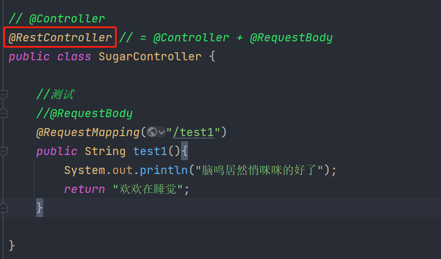Click the final class closing brace

12,246
